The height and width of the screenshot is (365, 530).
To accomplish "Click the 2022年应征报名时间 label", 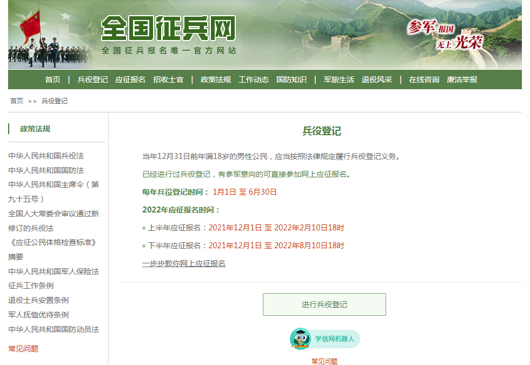I will (181, 210).
